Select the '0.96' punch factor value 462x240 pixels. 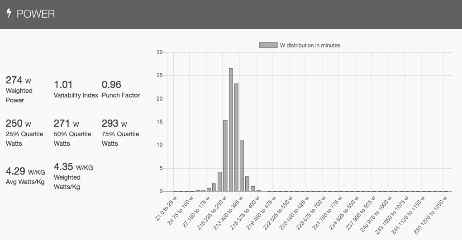click(x=111, y=85)
